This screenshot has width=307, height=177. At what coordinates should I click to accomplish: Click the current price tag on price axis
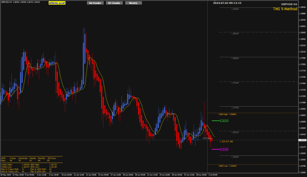coord(303,140)
